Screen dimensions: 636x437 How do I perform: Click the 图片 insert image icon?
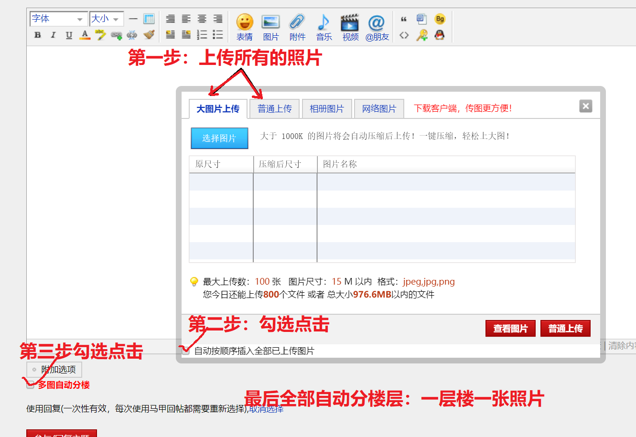point(270,27)
